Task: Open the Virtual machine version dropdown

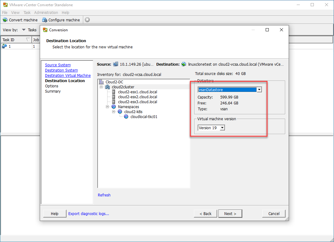Action: pos(222,128)
